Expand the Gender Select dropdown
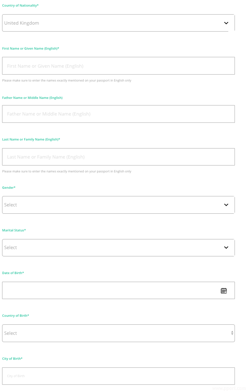 114,205
